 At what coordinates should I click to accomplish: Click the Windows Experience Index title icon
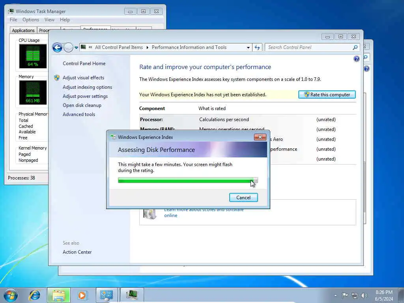113,137
